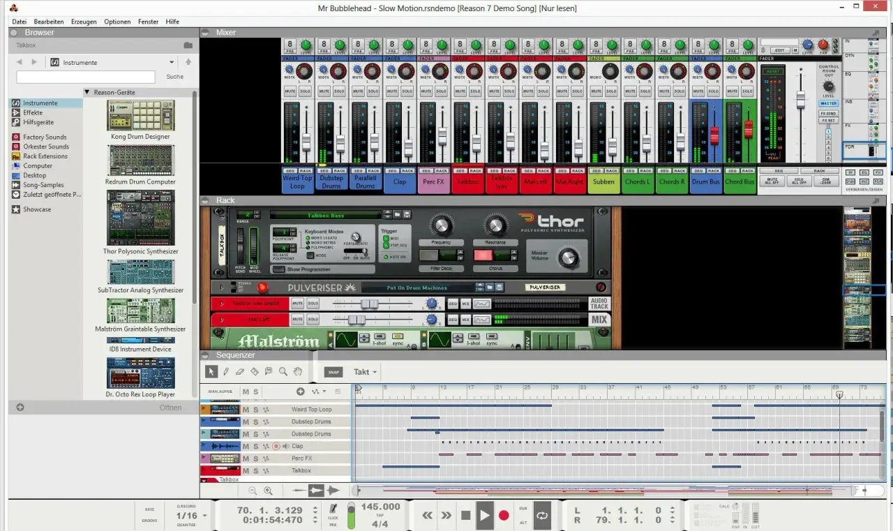Solo the Mal Left rack channel
The width and height of the screenshot is (893, 531).
click(313, 320)
